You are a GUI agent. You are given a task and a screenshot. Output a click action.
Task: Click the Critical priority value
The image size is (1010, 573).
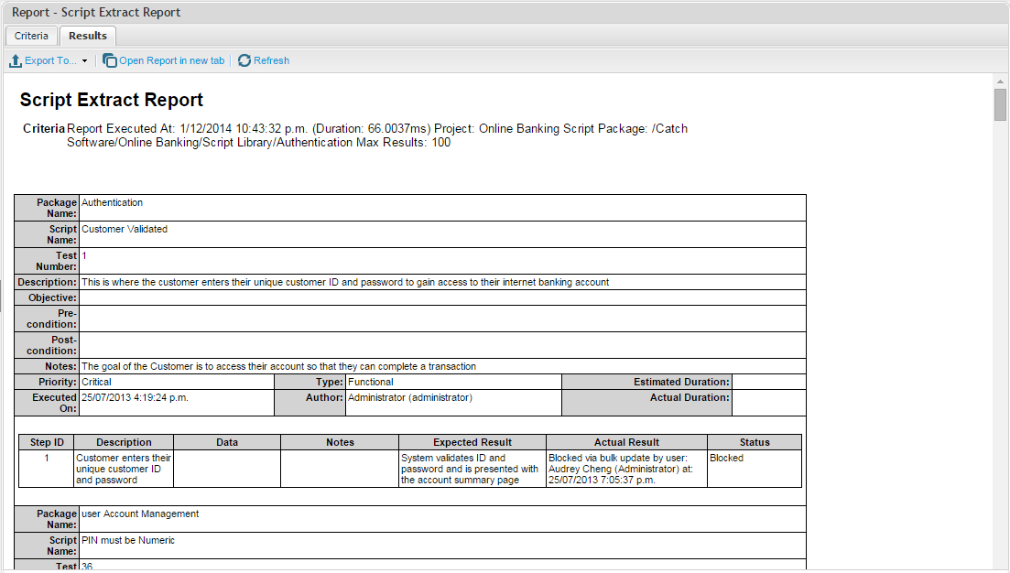click(97, 382)
